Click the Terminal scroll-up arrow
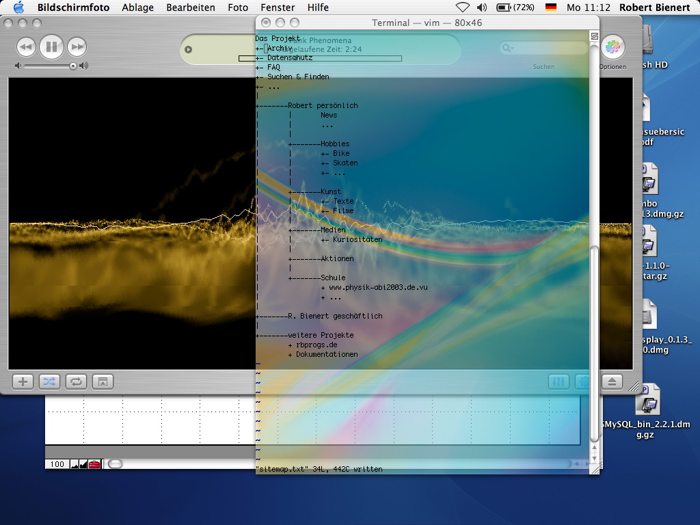 (x=594, y=448)
